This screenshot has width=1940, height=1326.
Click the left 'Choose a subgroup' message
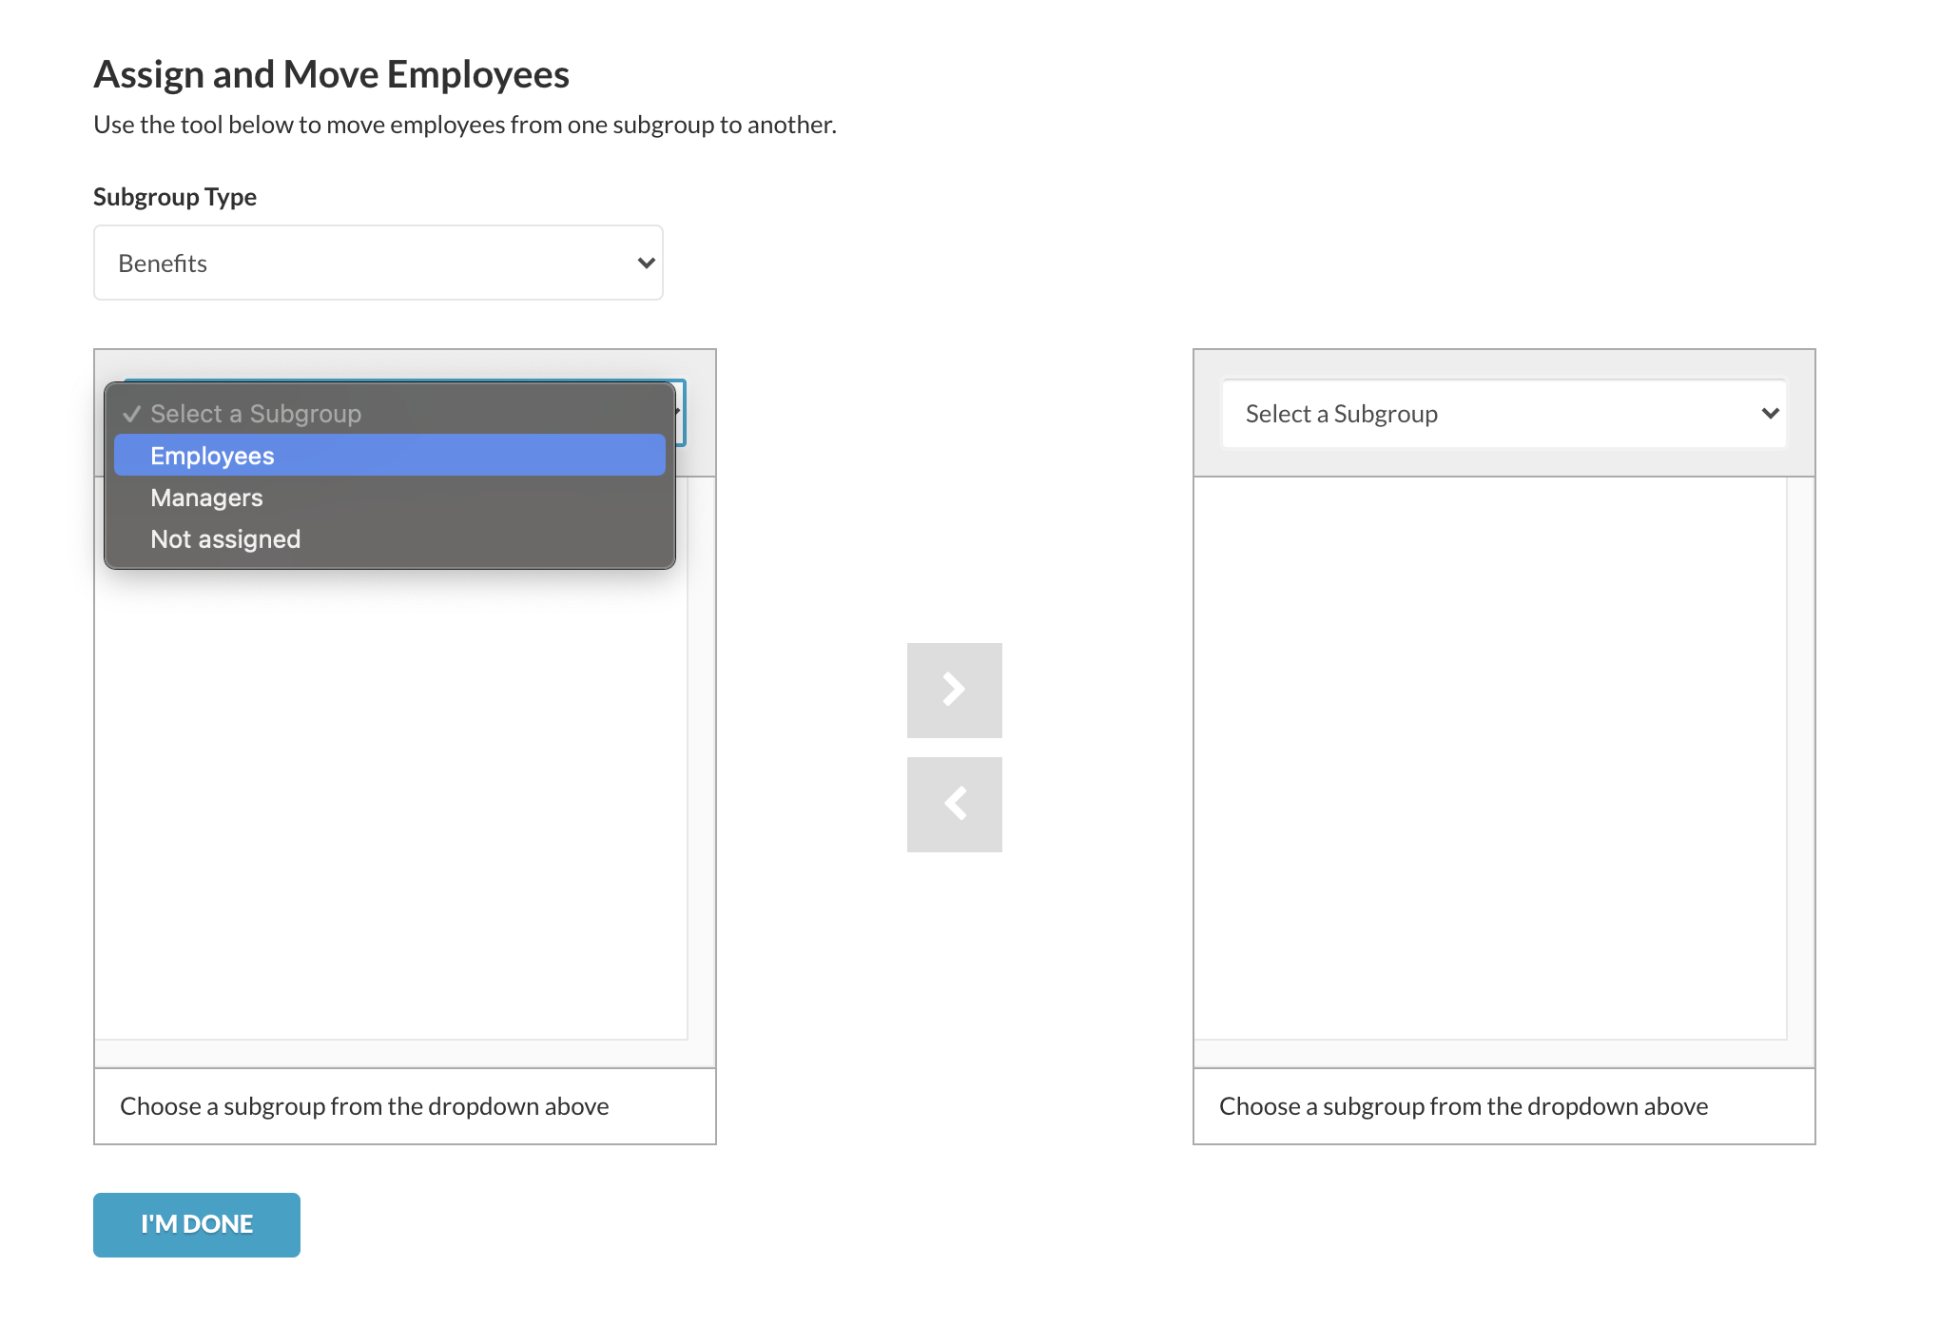click(364, 1106)
